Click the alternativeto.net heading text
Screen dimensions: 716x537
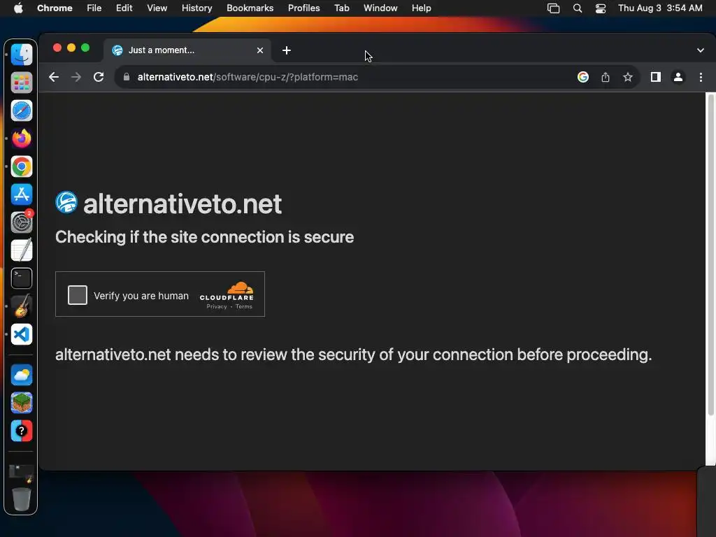(182, 203)
